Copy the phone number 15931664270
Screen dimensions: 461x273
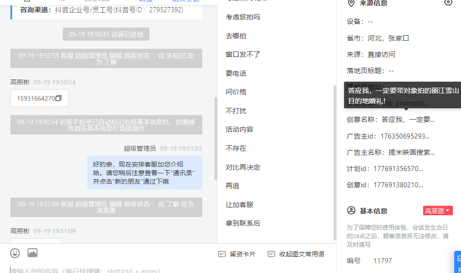[59, 98]
